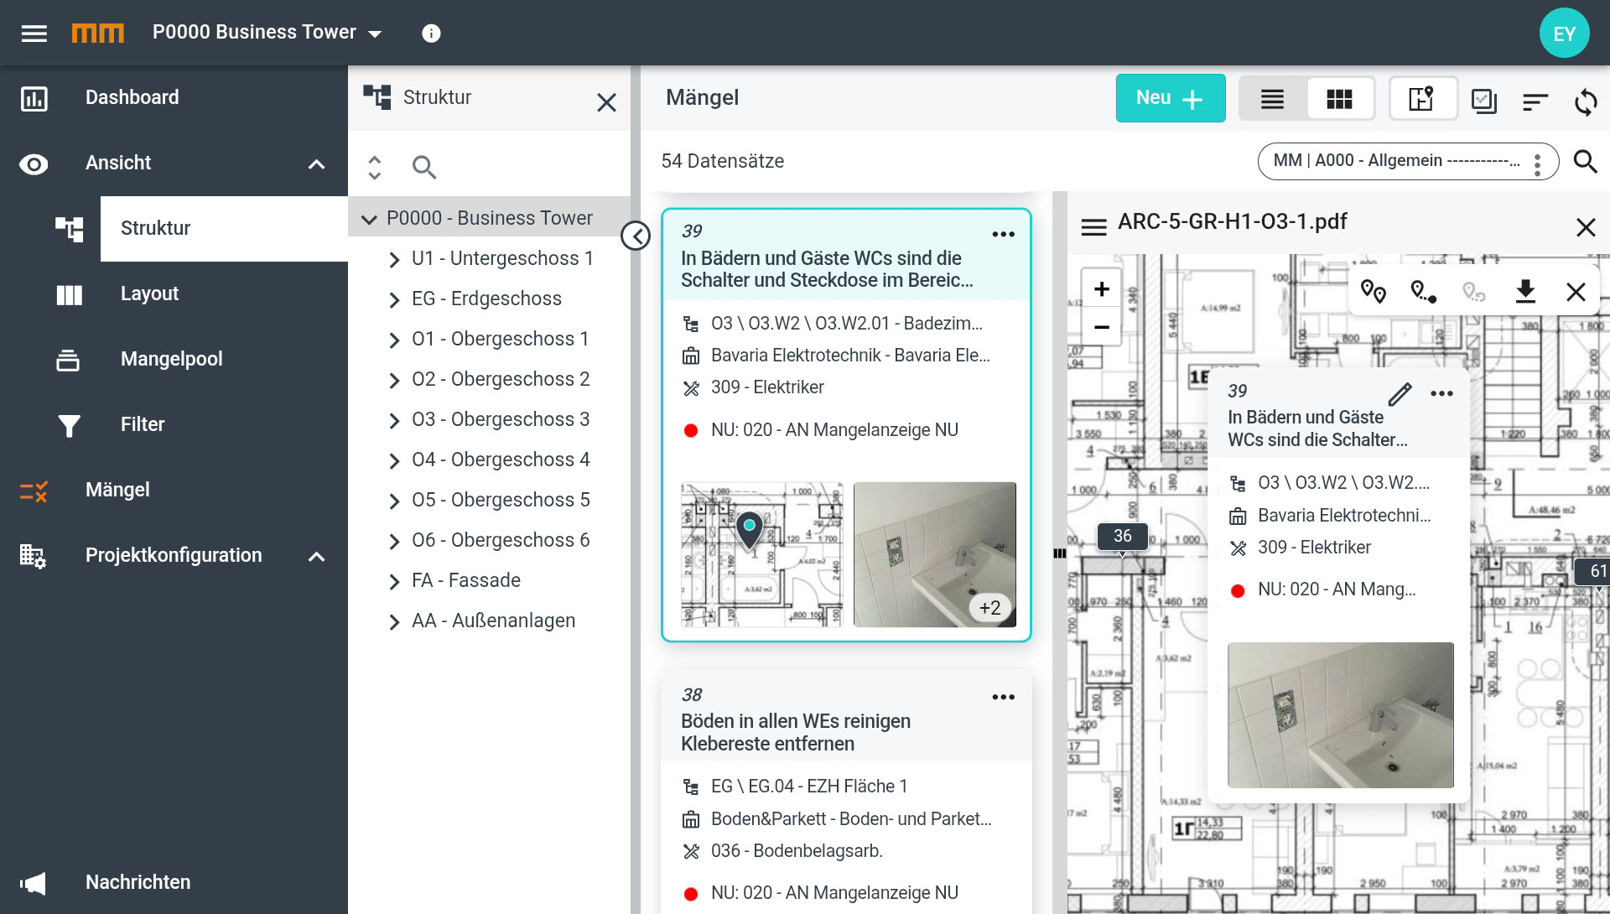
Task: Zoom in plan with plus button
Action: pos(1102,289)
